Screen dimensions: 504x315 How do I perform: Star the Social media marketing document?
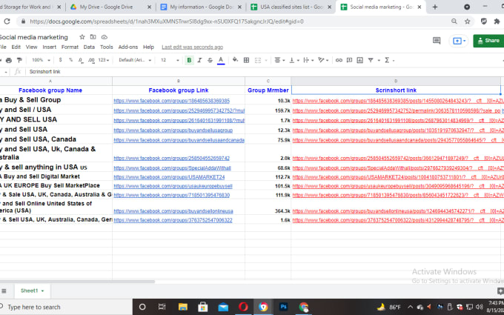[82, 37]
